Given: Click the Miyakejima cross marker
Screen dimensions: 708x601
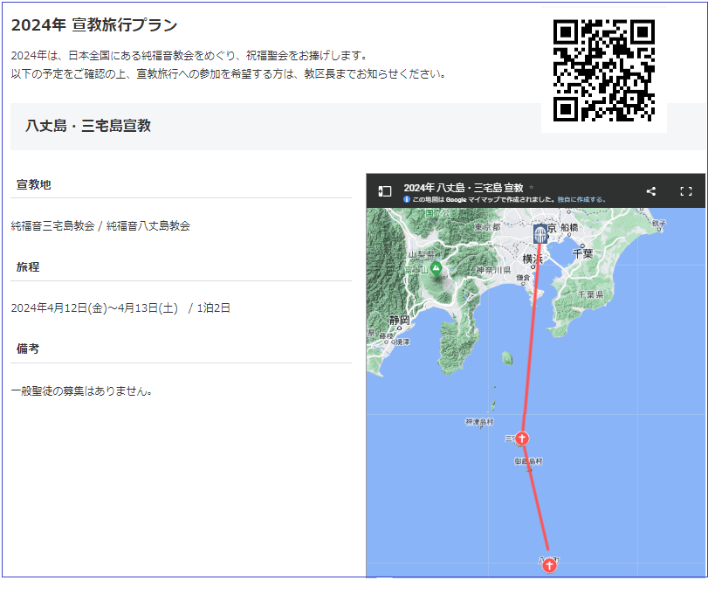Looking at the screenshot, I should (x=522, y=438).
